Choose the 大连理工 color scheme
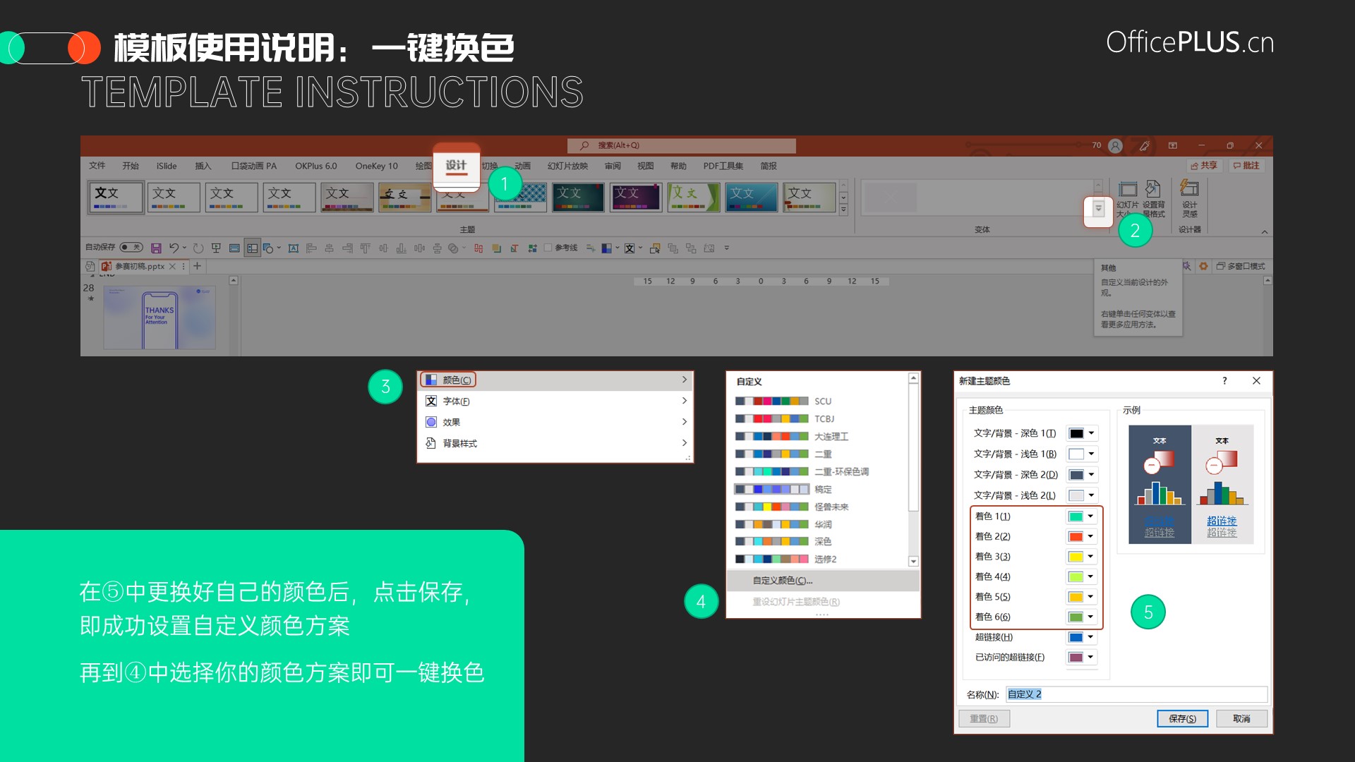This screenshot has height=762, width=1355. click(x=792, y=436)
